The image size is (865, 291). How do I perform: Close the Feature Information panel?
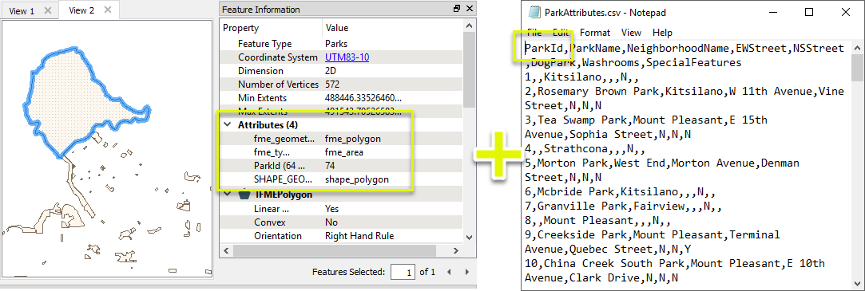470,9
